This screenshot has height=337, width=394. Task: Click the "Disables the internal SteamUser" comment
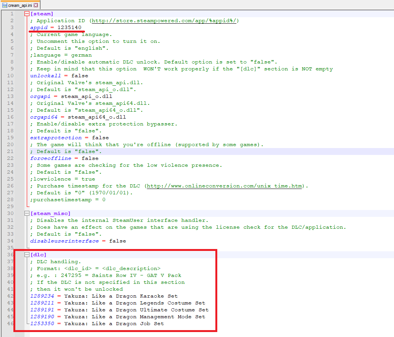tap(119, 220)
